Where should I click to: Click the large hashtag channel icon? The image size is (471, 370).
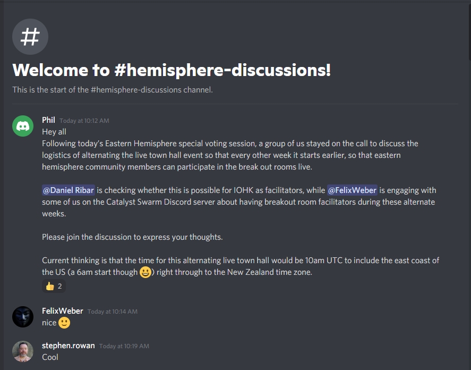(x=30, y=37)
